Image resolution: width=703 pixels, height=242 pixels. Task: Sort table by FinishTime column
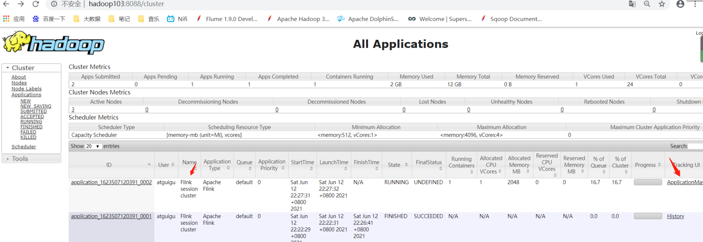coord(366,165)
